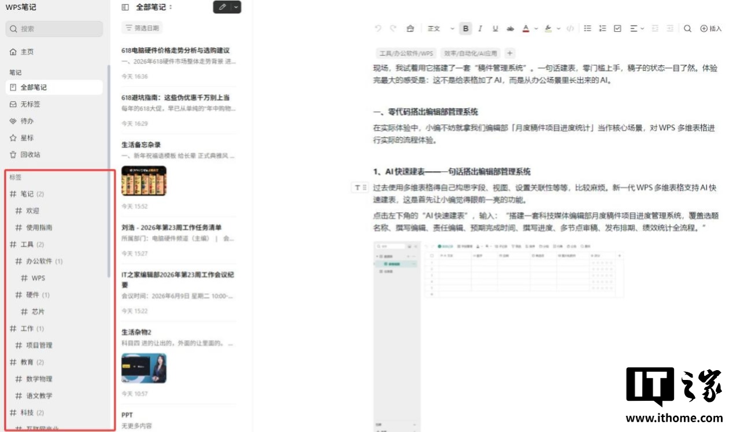
Task: Insert a bulleted list
Action: (x=587, y=28)
